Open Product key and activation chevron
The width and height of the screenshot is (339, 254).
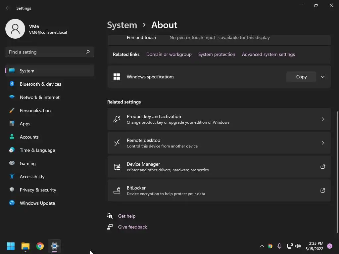[x=323, y=119]
